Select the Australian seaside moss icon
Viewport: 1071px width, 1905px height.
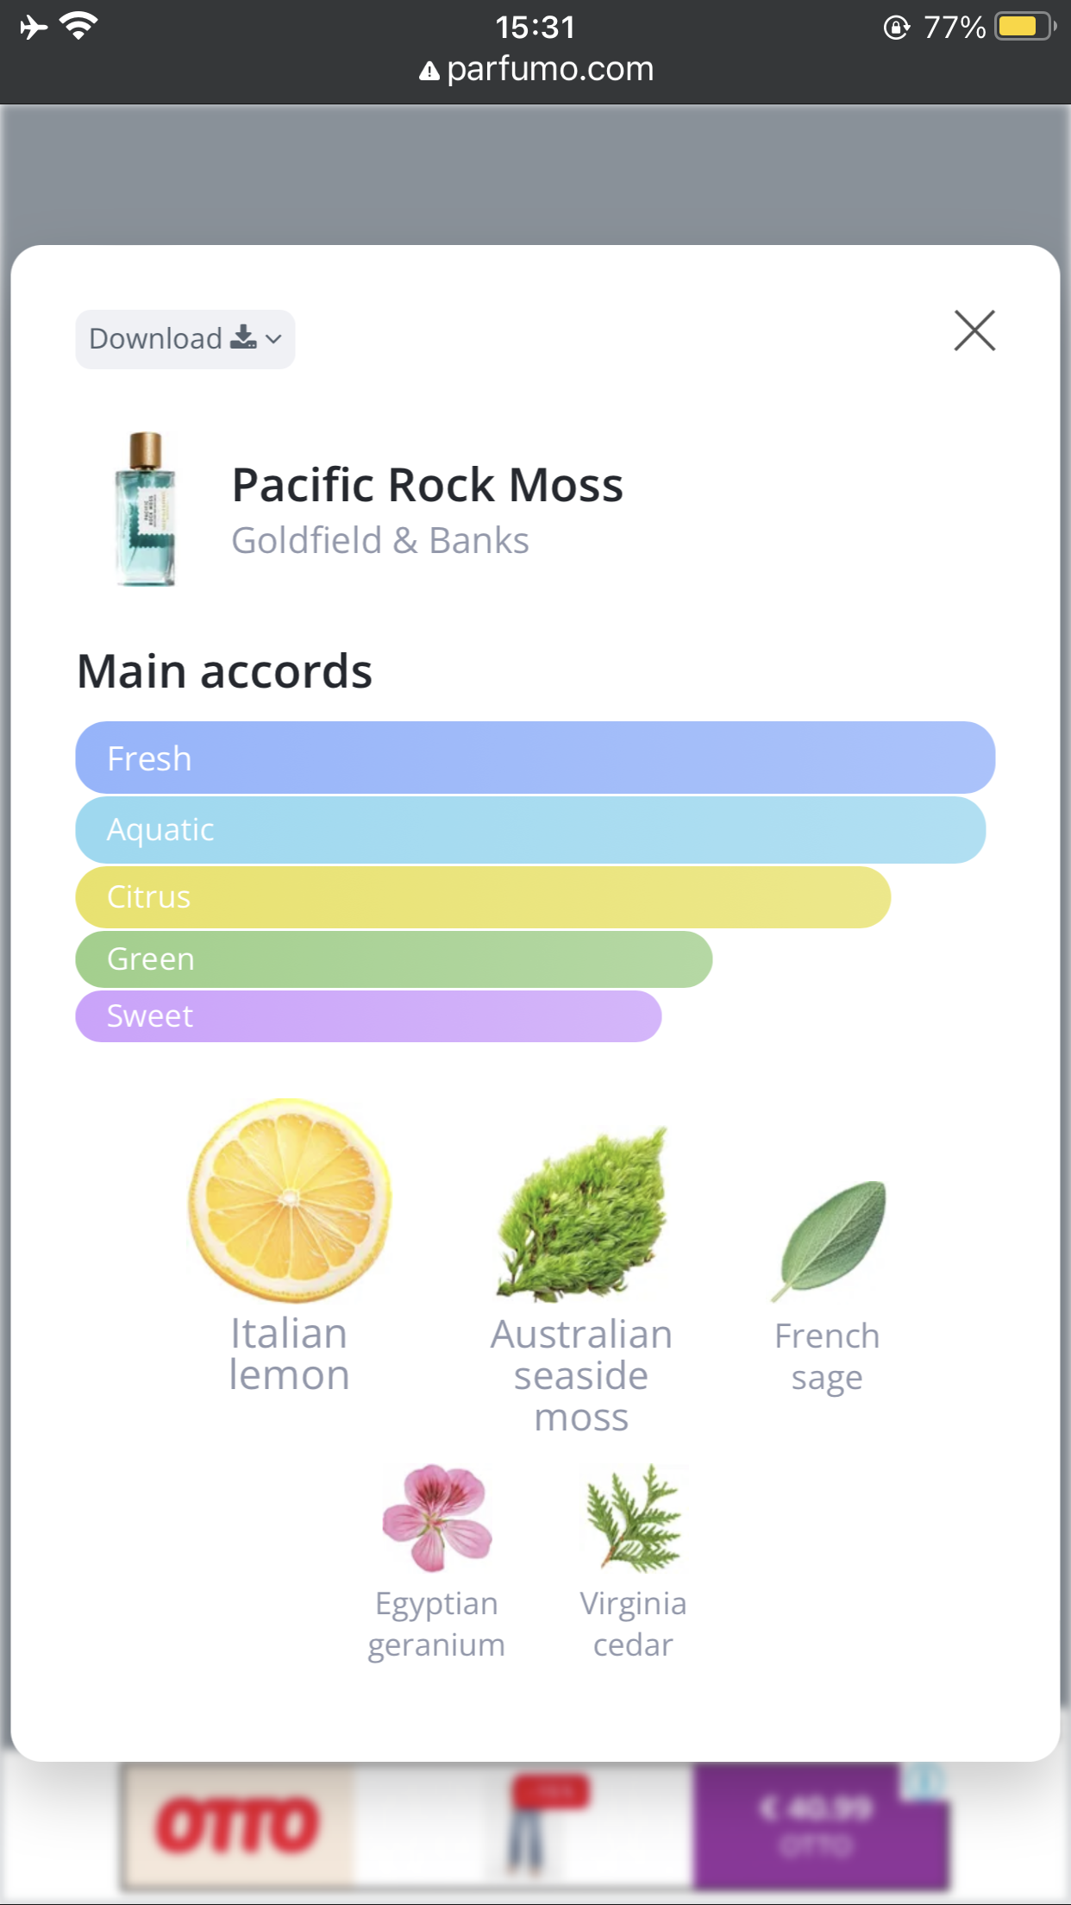coord(582,1214)
